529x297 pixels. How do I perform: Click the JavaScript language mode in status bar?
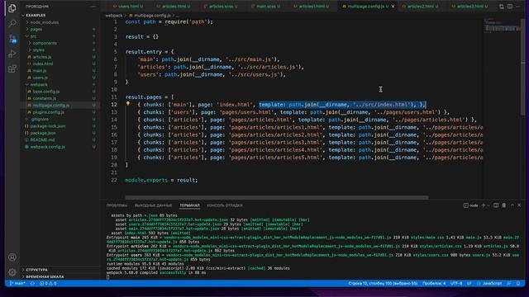[x=489, y=284]
